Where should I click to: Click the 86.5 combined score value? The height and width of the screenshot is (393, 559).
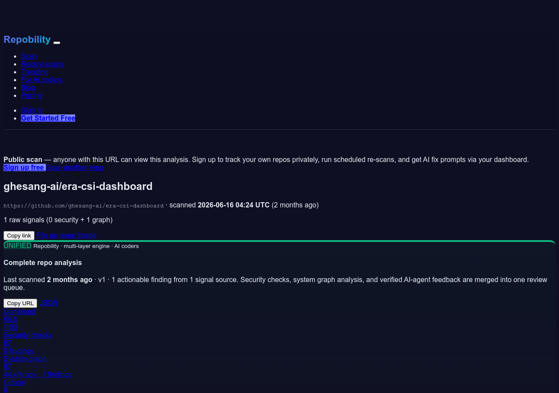[10, 319]
